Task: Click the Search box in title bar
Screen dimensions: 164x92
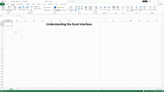Action: 83,1
